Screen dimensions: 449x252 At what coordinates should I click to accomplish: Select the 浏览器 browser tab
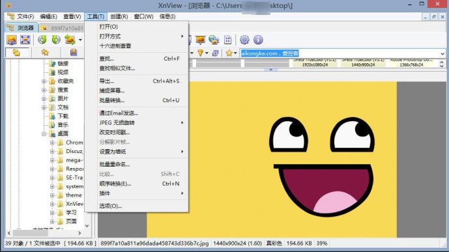tap(22, 28)
